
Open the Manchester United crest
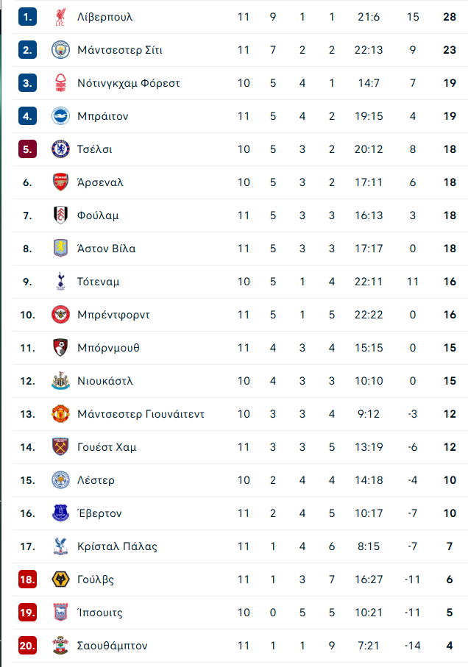point(60,414)
